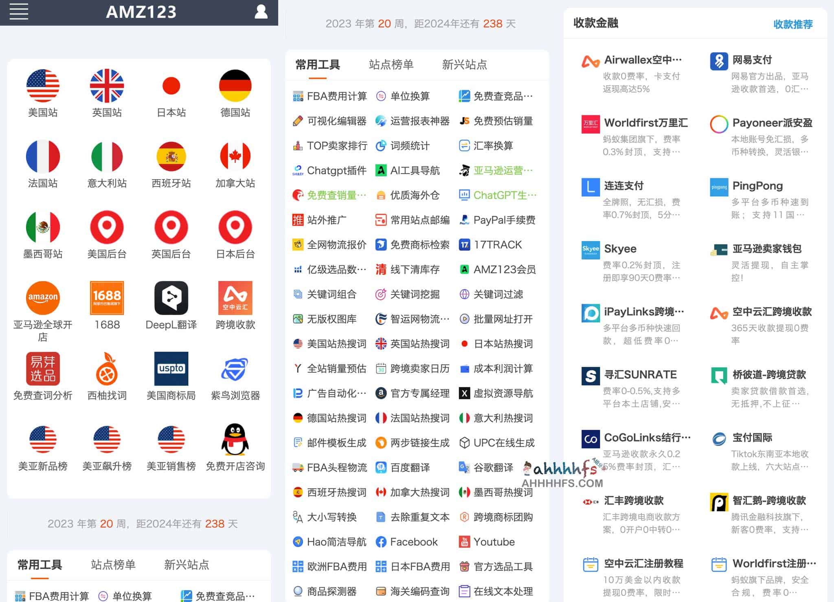Open the Facebook icon
This screenshot has height=602, width=834.
tap(382, 542)
